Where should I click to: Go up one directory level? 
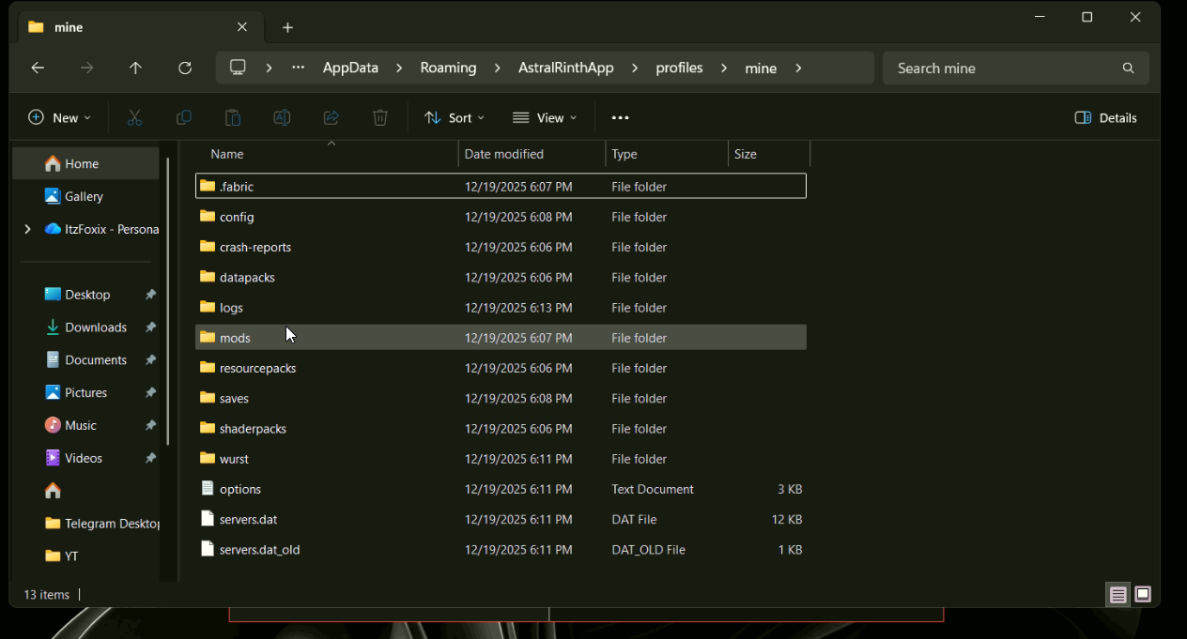[x=135, y=68]
